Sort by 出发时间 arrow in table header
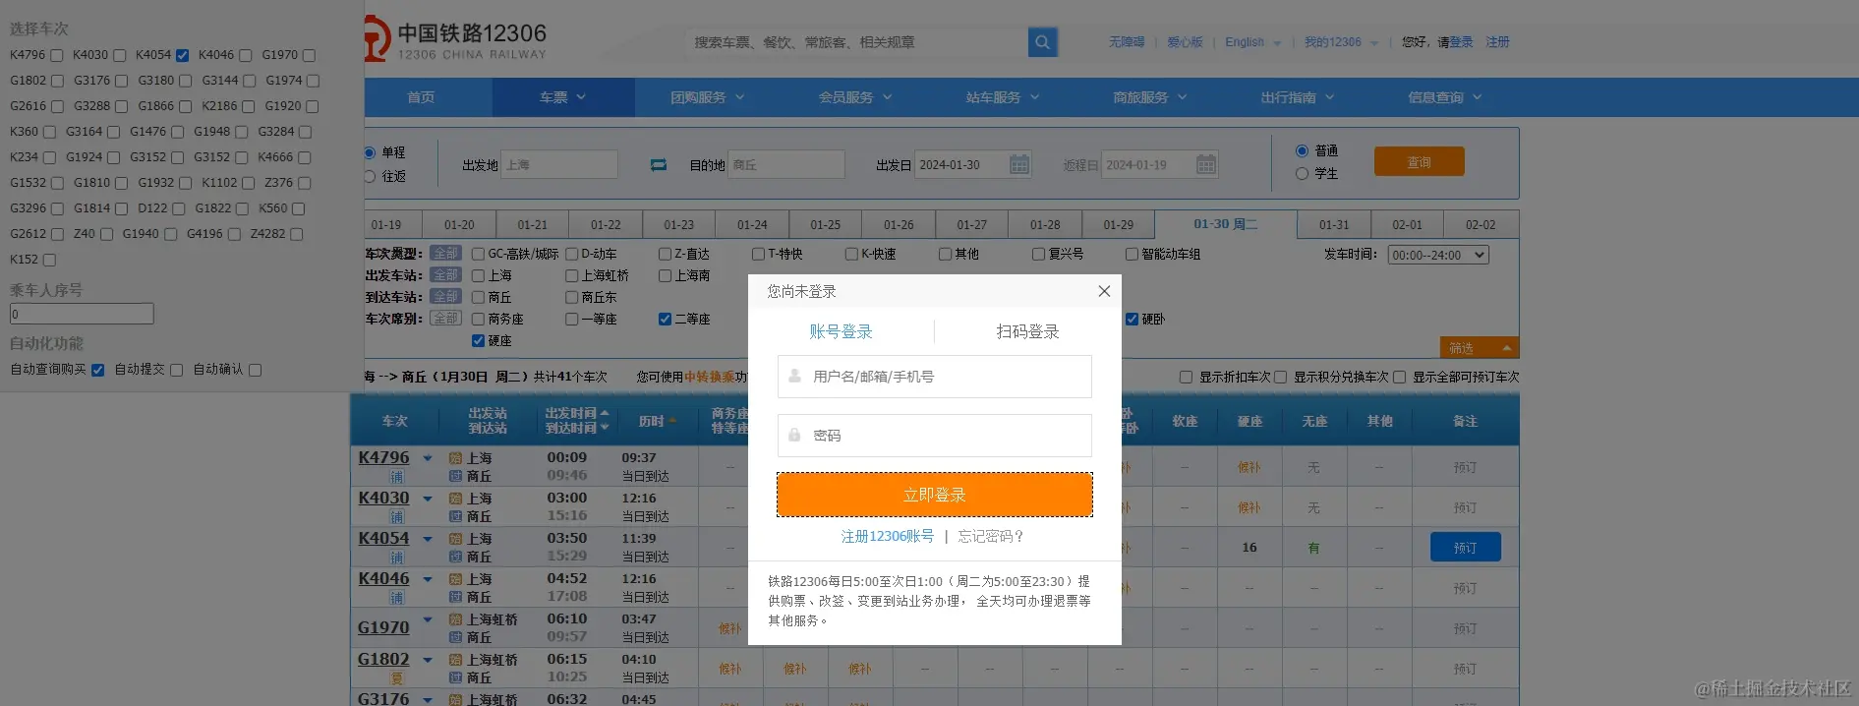Screen dimensions: 1859x706 [604, 413]
